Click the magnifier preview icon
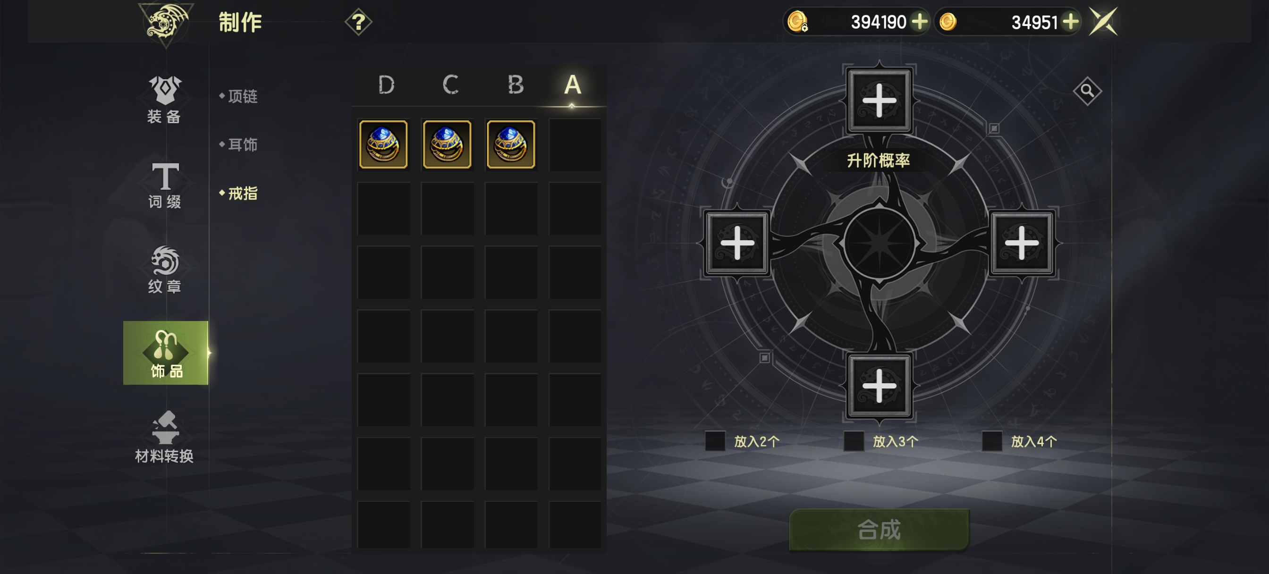The height and width of the screenshot is (574, 1269). (1087, 91)
